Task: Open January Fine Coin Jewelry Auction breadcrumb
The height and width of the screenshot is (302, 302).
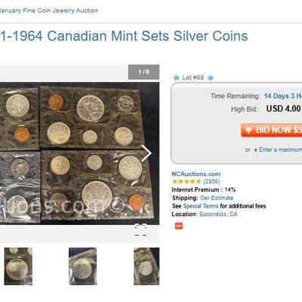Action: click(49, 11)
